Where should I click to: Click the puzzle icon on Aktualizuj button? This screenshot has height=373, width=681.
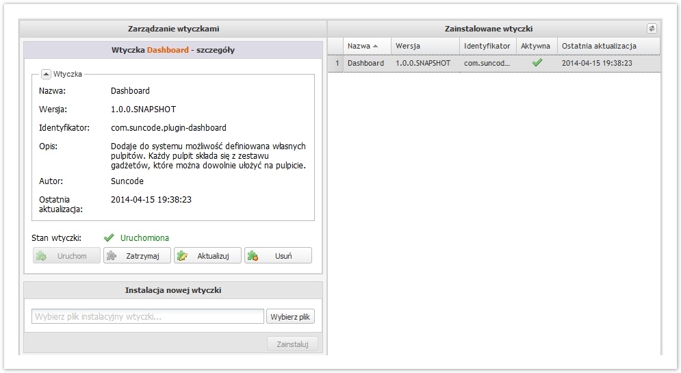tap(182, 256)
